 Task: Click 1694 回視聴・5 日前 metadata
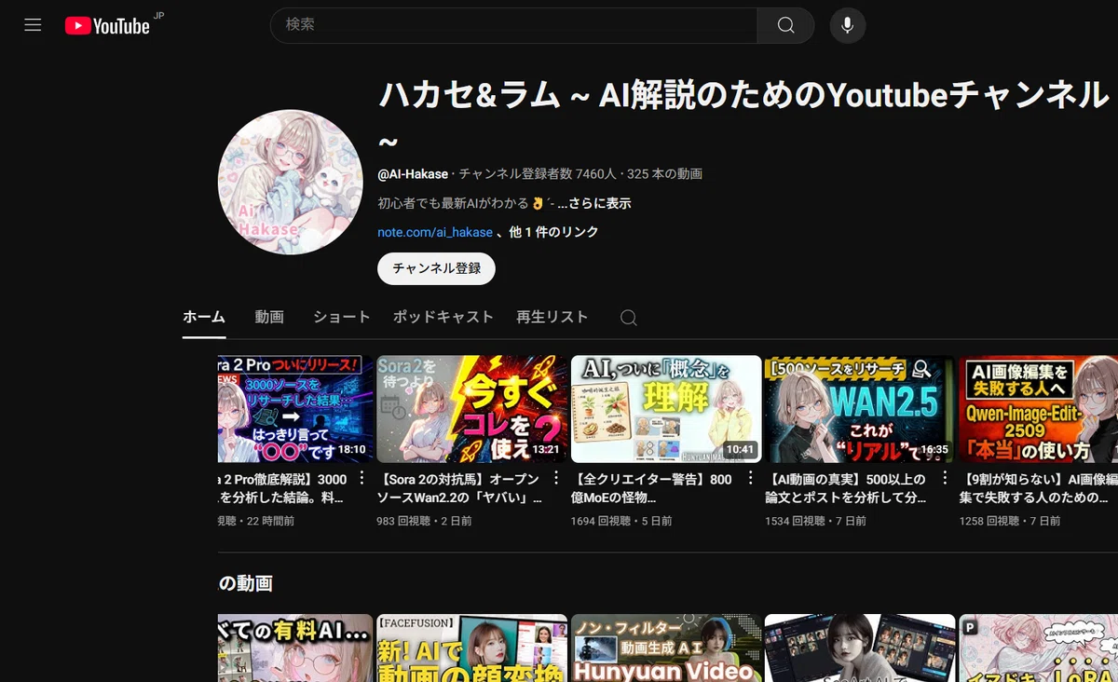[x=621, y=522]
